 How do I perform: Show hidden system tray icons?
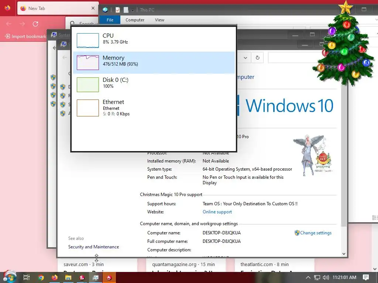coord(308,277)
